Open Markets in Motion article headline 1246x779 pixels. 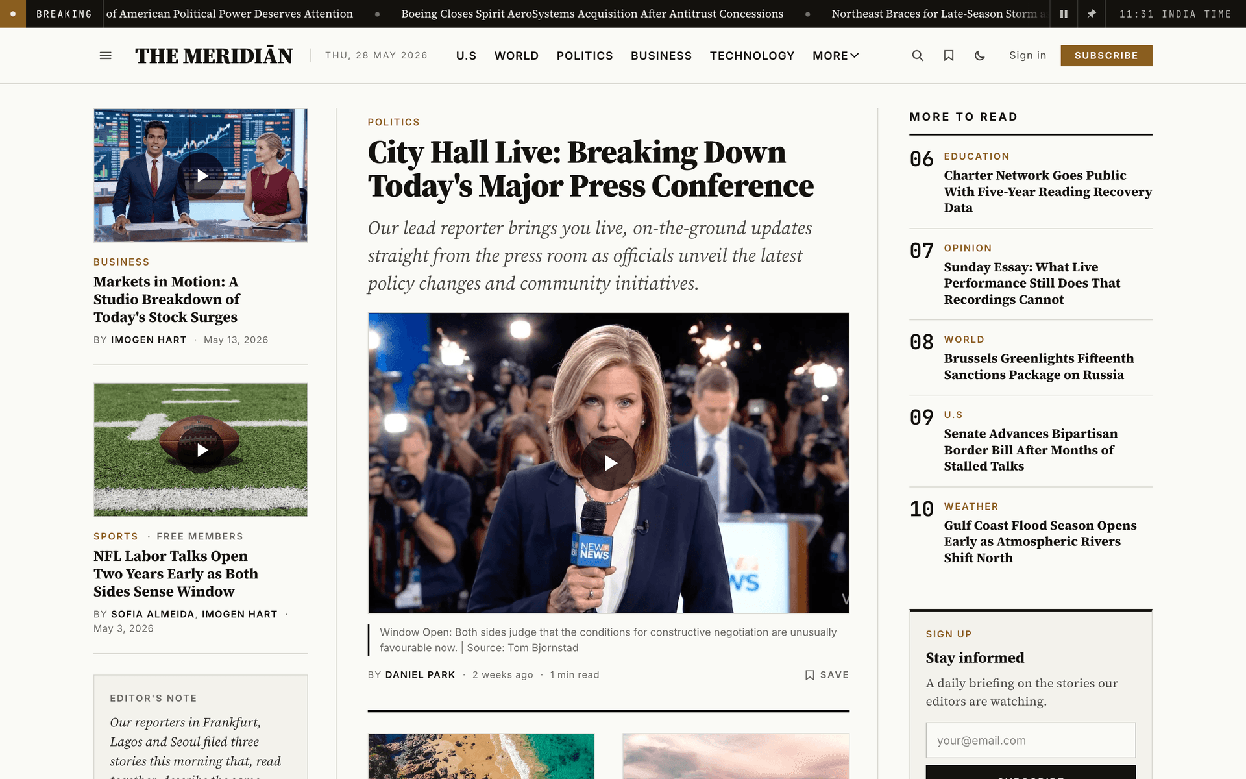coord(167,299)
